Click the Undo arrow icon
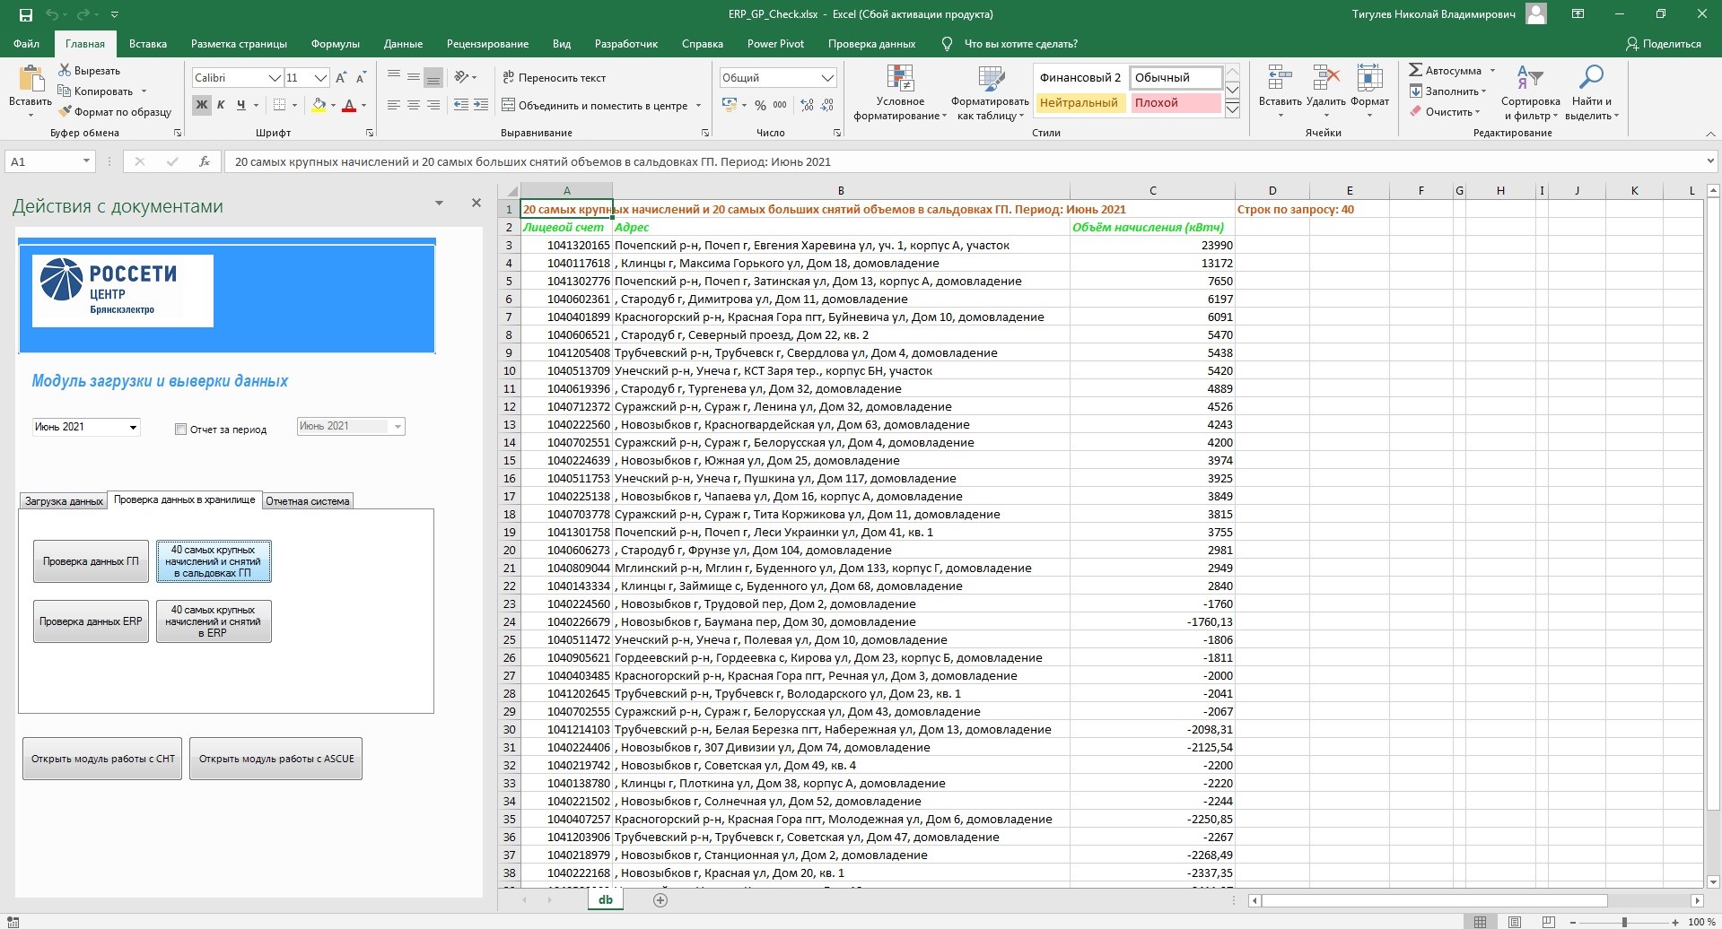1722x929 pixels. 52,14
